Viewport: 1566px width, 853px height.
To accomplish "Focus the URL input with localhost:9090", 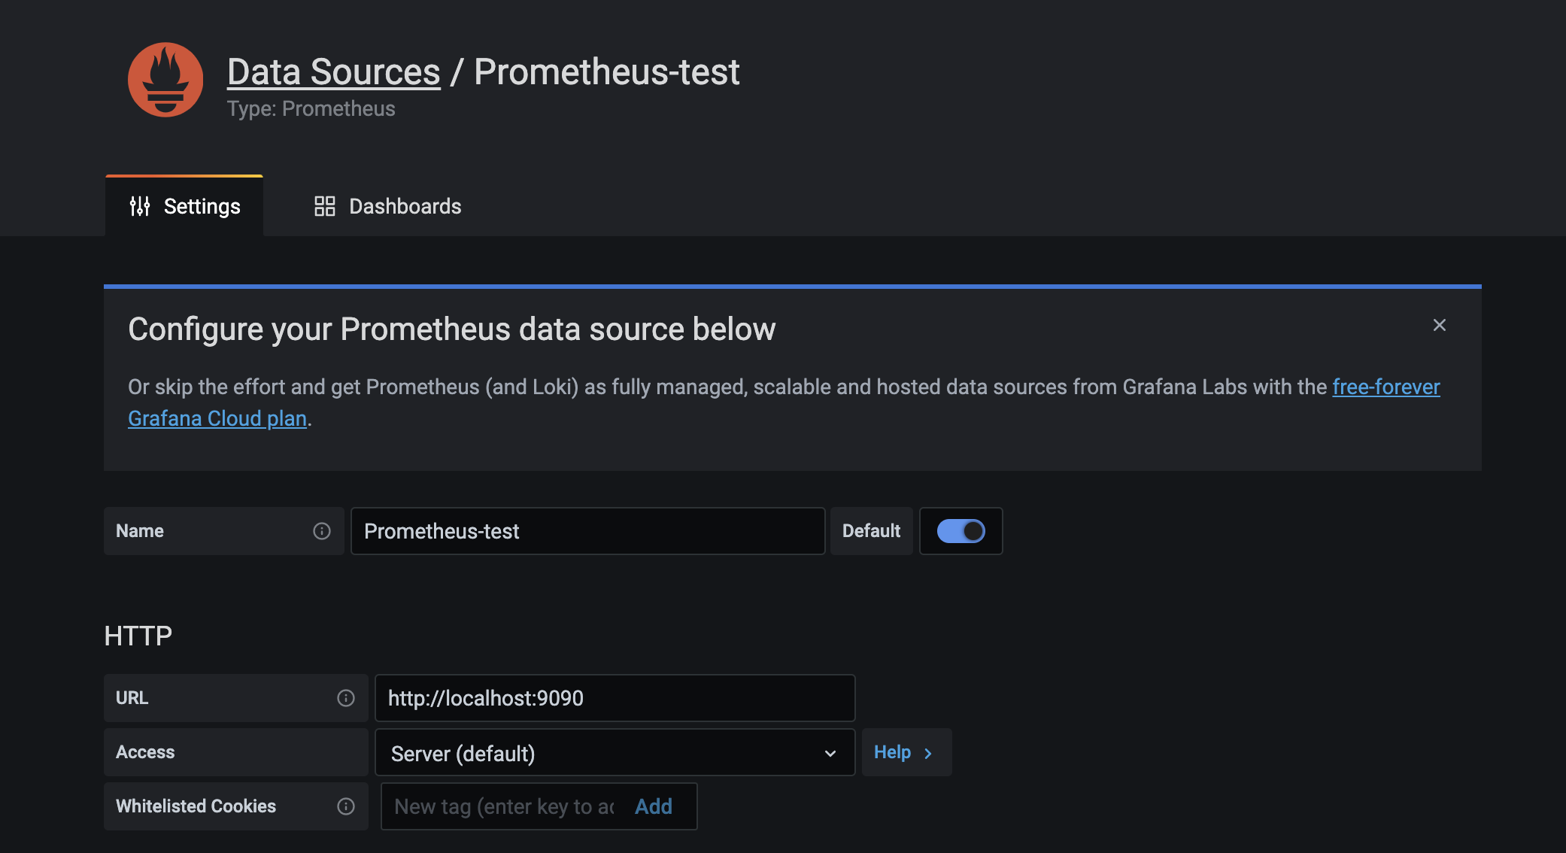I will [615, 698].
